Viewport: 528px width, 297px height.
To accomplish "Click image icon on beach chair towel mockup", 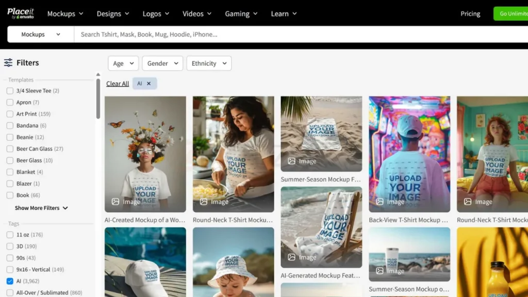I will pyautogui.click(x=292, y=257).
